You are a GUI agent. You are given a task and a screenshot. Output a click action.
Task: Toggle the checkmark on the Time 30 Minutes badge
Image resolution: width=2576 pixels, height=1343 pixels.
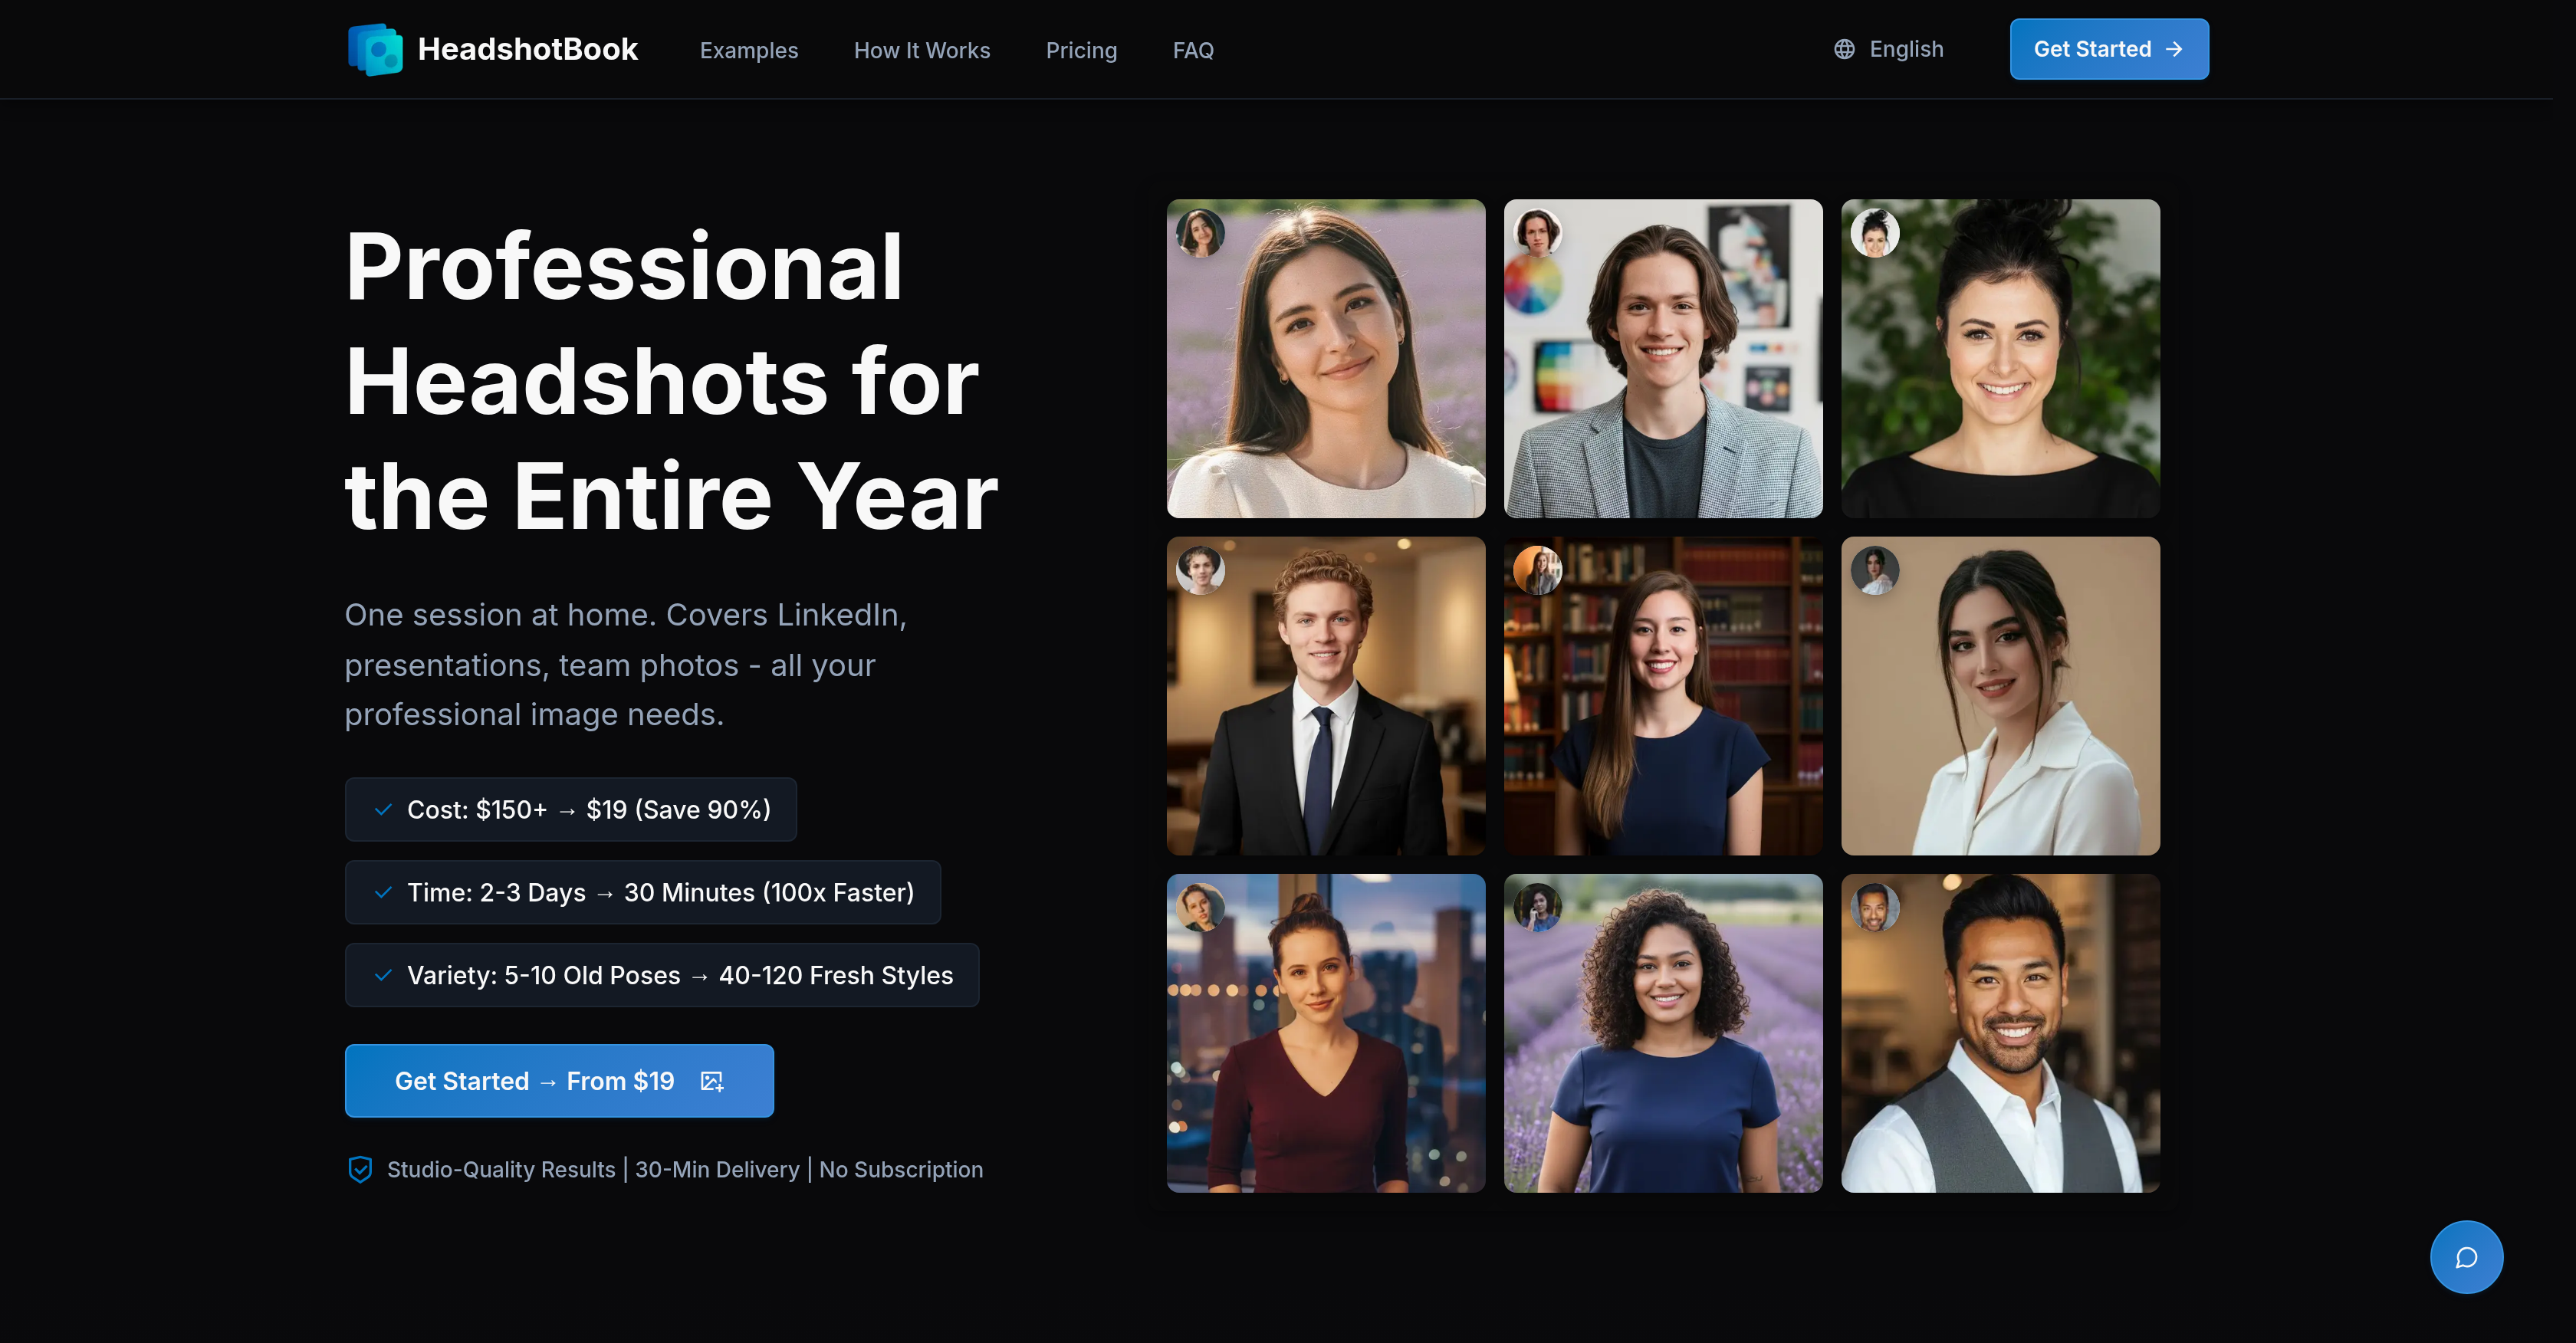pos(382,892)
